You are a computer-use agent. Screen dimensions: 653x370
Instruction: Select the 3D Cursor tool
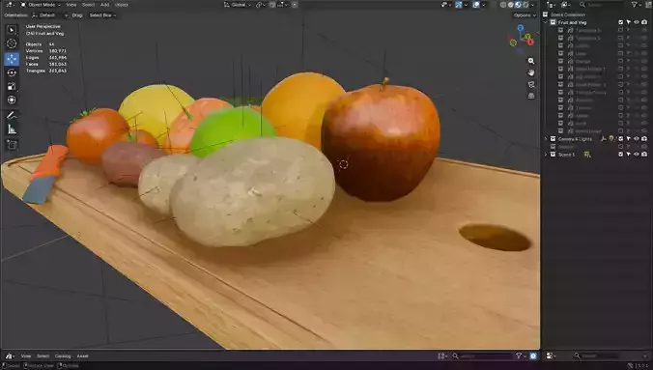[x=12, y=43]
